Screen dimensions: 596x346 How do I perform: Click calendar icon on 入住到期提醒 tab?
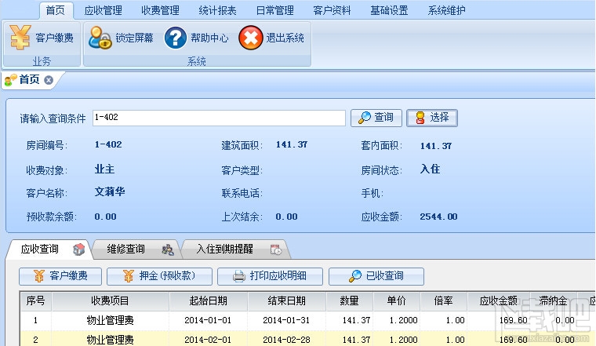pos(276,249)
